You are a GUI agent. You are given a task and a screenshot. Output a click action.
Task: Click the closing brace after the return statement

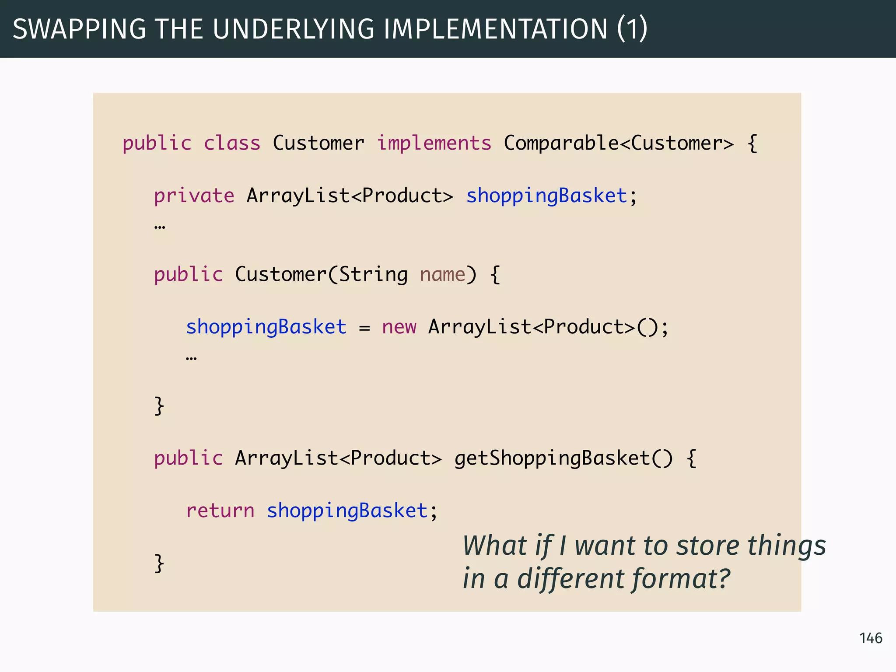coord(159,563)
